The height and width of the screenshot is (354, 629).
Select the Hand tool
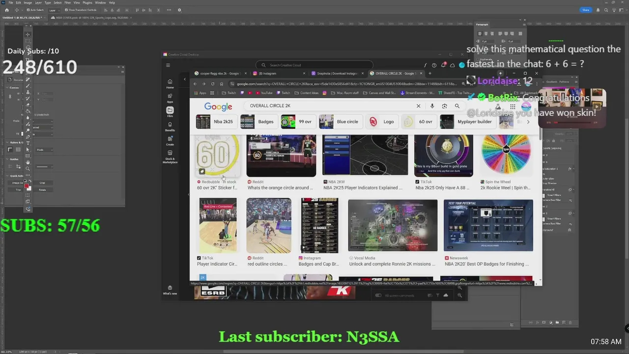coord(28,162)
